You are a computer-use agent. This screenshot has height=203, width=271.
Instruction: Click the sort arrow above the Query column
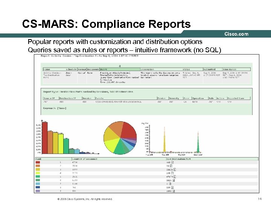coord(120,66)
